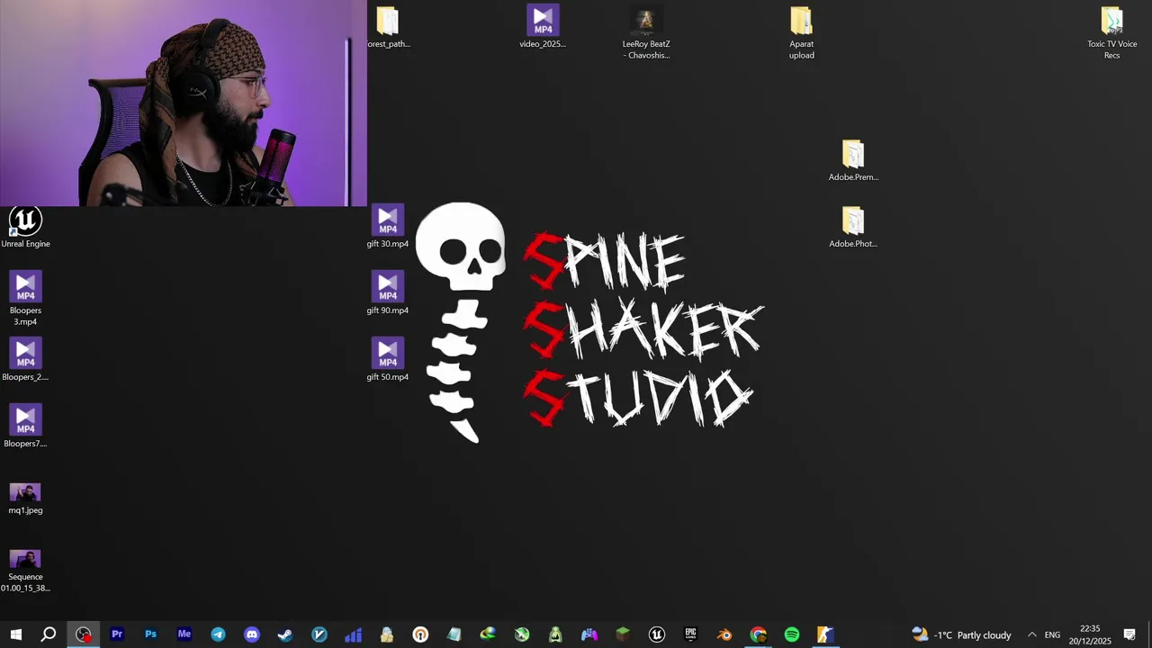Open the -1°C Partly cloudy weather widget

(x=961, y=634)
